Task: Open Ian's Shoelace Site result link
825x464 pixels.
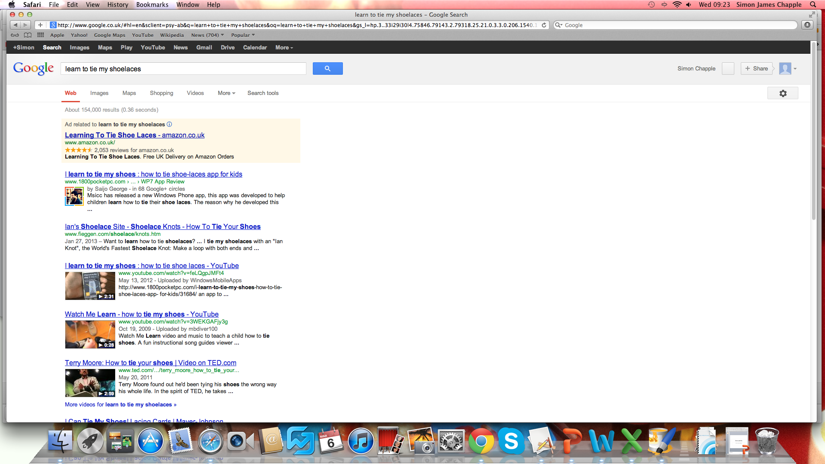Action: click(163, 226)
